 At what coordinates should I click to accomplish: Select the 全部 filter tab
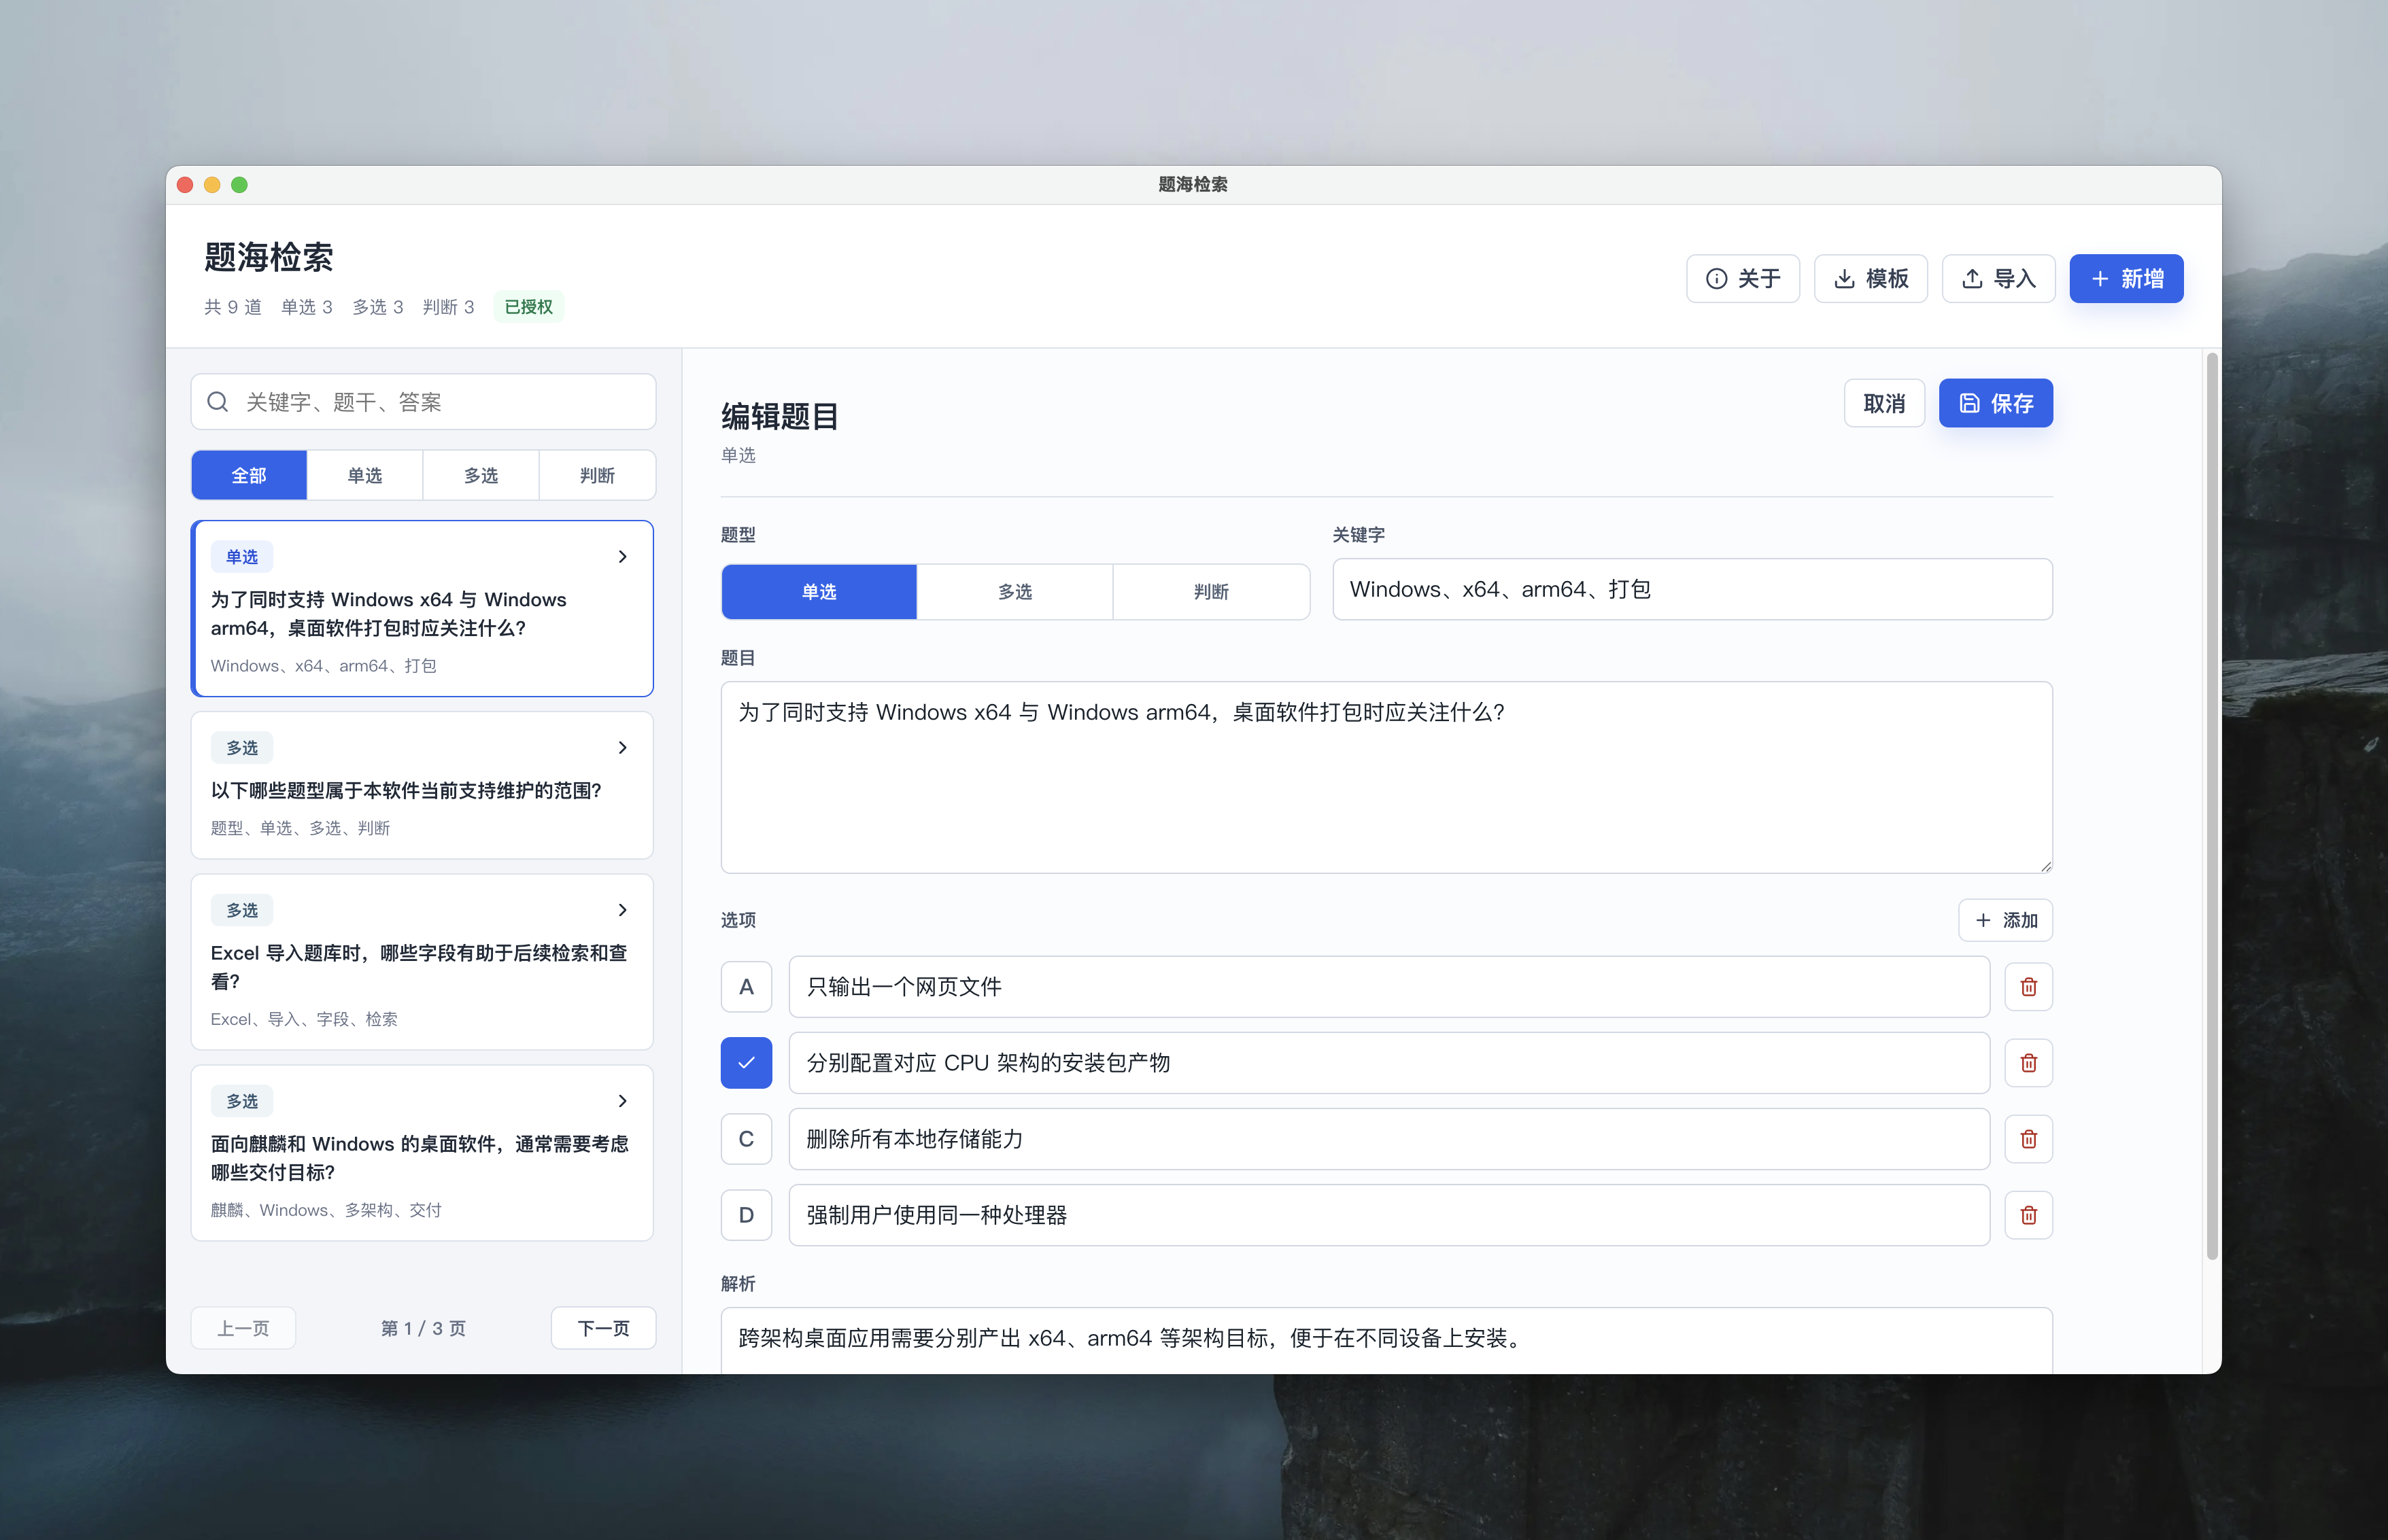[x=249, y=475]
